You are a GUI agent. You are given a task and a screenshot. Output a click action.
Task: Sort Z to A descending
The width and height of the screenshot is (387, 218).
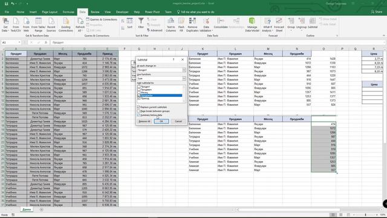click(x=123, y=28)
